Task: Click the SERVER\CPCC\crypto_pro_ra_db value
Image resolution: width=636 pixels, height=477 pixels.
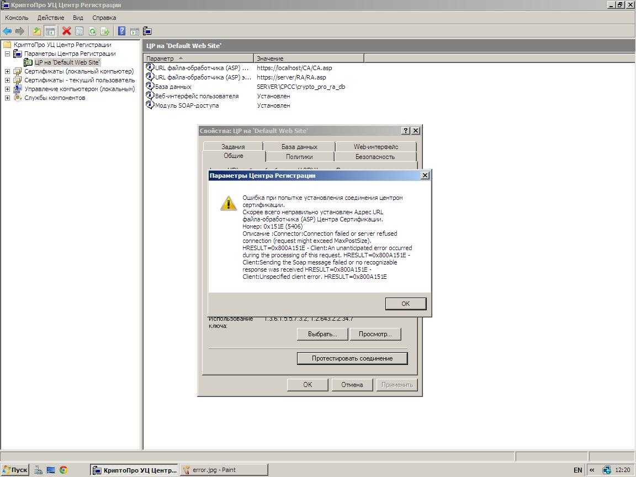Action: [301, 86]
